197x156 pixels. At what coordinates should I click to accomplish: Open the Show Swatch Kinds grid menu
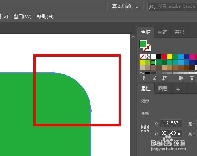pos(182,78)
